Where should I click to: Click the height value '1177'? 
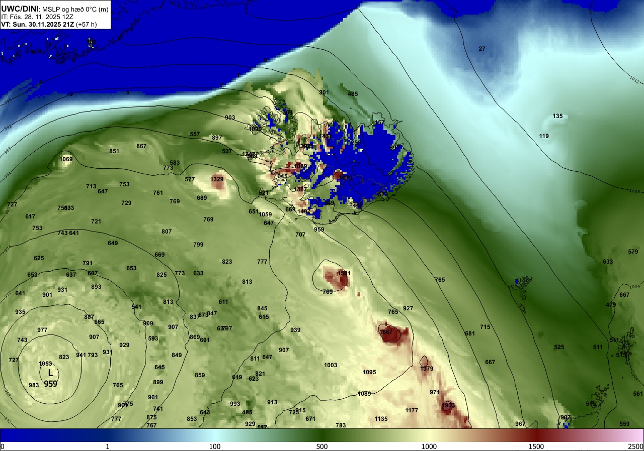[x=412, y=410]
